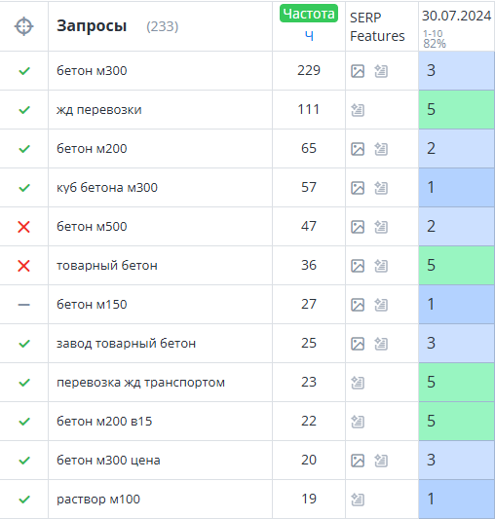495x519 pixels.
Task: Click checkmark for перевозка жд транспортом
Action: coord(24,383)
